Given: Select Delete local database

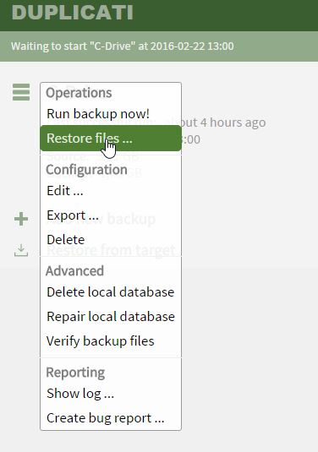Looking at the screenshot, I should [x=111, y=292].
